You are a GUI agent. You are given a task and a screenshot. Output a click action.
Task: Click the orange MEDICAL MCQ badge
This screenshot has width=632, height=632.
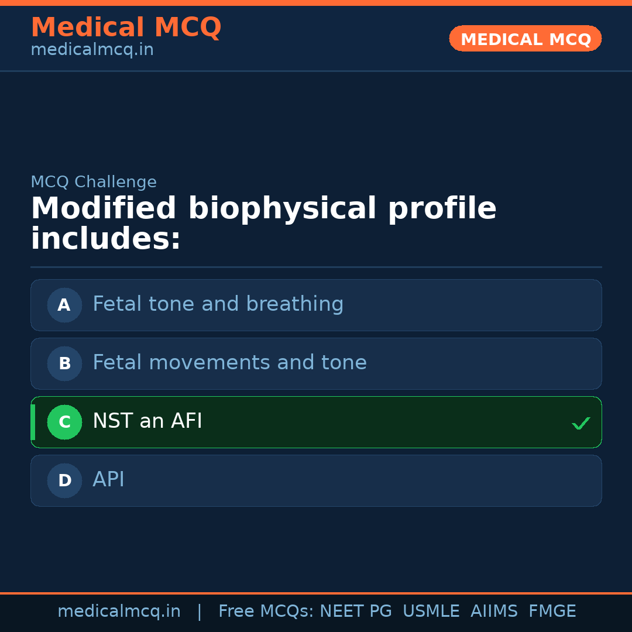(x=525, y=39)
